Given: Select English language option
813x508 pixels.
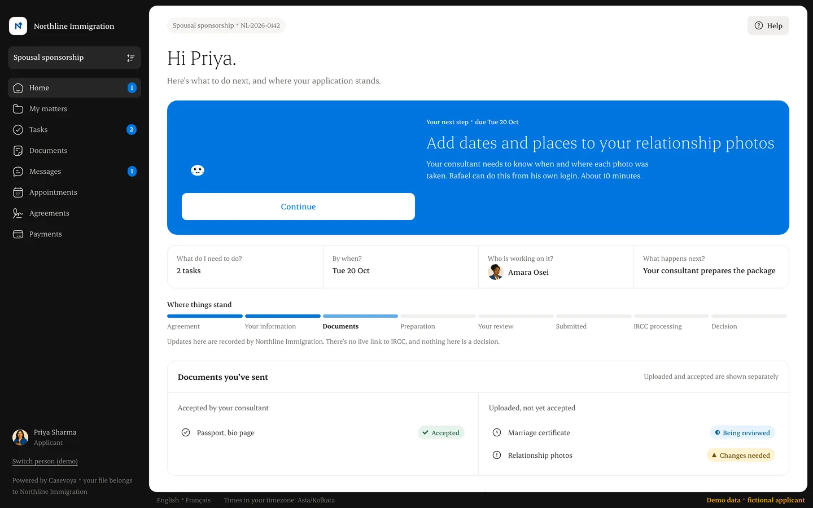Looking at the screenshot, I should 168,500.
